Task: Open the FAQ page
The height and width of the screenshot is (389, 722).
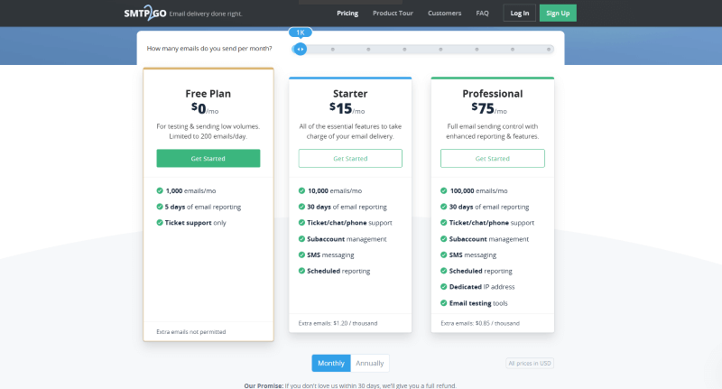Action: (482, 14)
